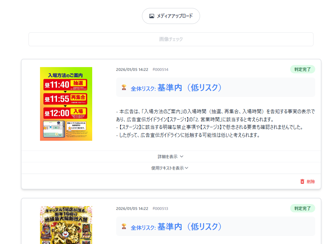Viewport: 334px width, 244px height.
Task: Click the red trash icon beside 削除
Action: [302, 181]
